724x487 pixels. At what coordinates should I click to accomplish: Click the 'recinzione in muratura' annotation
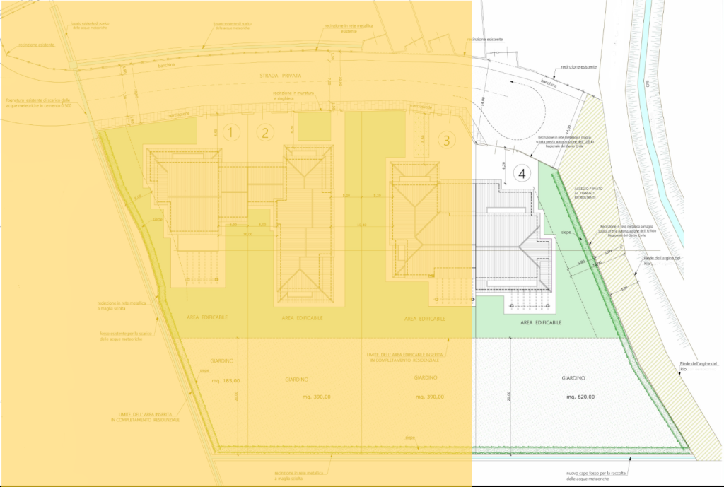(x=291, y=95)
